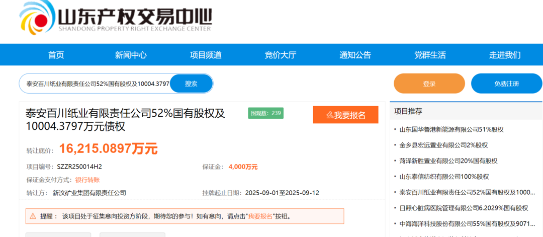Viewport: 543px width, 237px height.
Task: Click the deposit amount 4,000万元
Action: (243, 167)
